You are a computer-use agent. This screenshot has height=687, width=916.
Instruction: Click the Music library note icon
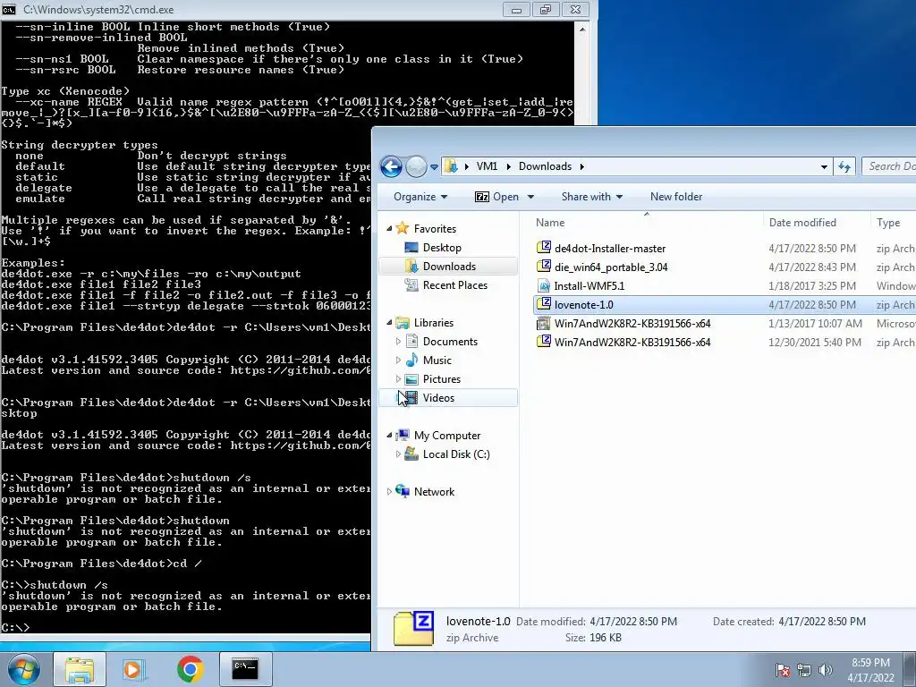coord(411,360)
